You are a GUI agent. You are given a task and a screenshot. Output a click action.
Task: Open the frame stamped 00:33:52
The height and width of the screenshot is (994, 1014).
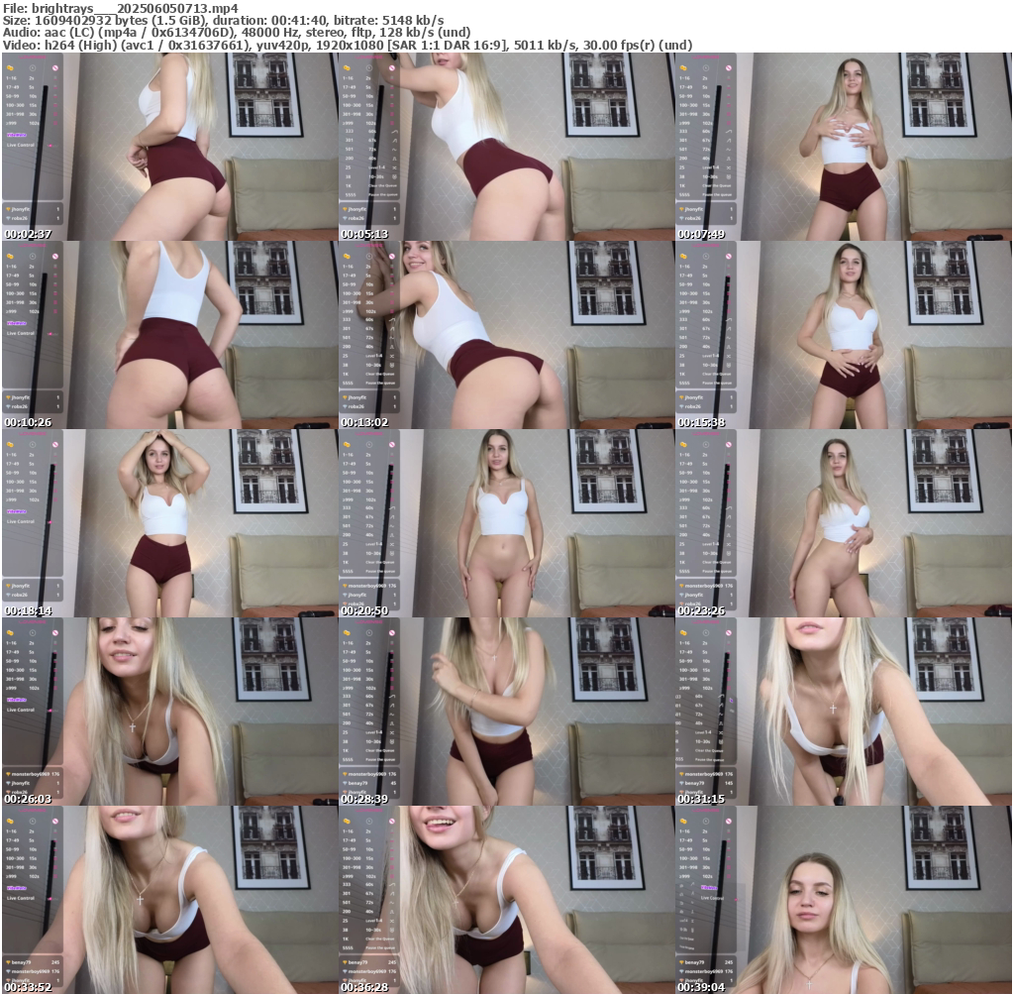coord(170,900)
